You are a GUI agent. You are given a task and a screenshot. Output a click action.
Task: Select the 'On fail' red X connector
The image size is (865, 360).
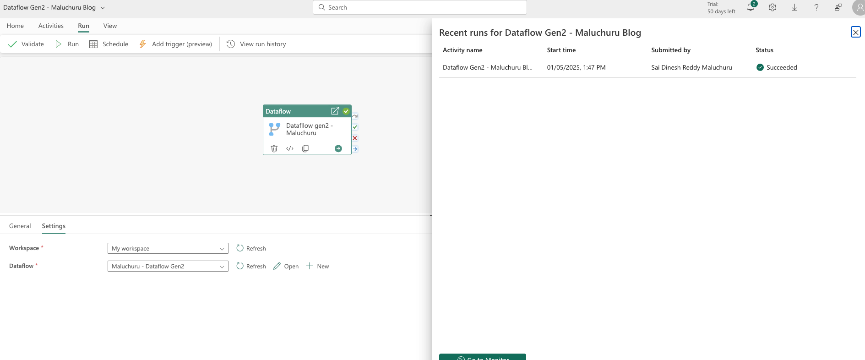(x=355, y=138)
